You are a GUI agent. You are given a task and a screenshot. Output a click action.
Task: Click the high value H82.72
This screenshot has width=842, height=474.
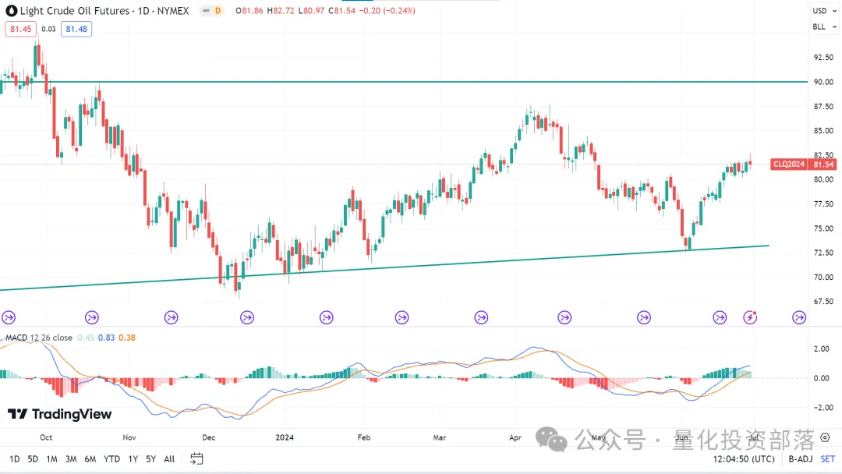(281, 11)
